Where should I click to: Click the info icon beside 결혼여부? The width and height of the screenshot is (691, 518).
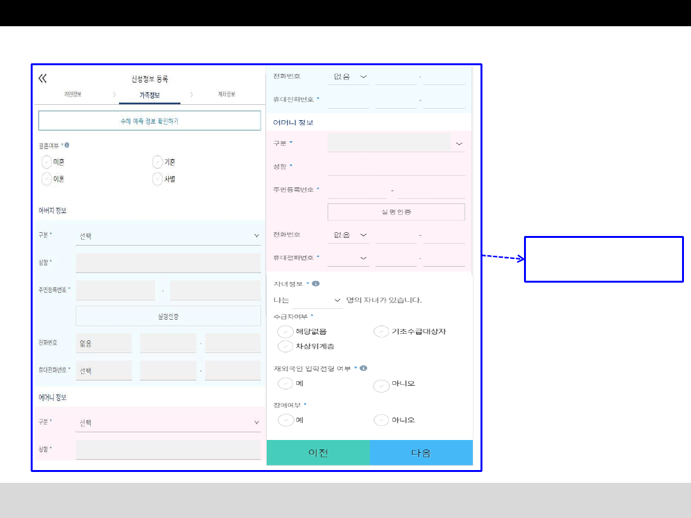click(67, 145)
